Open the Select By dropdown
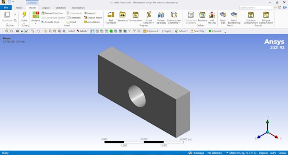The width and height of the screenshot is (288, 155). click(198, 31)
